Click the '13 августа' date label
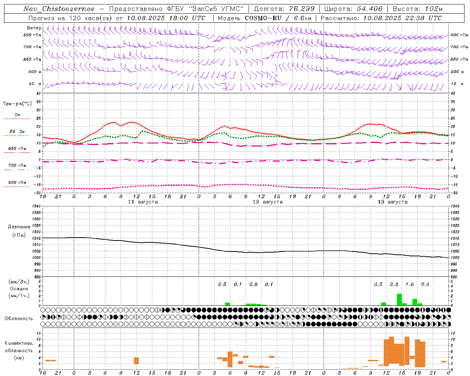 (x=393, y=202)
